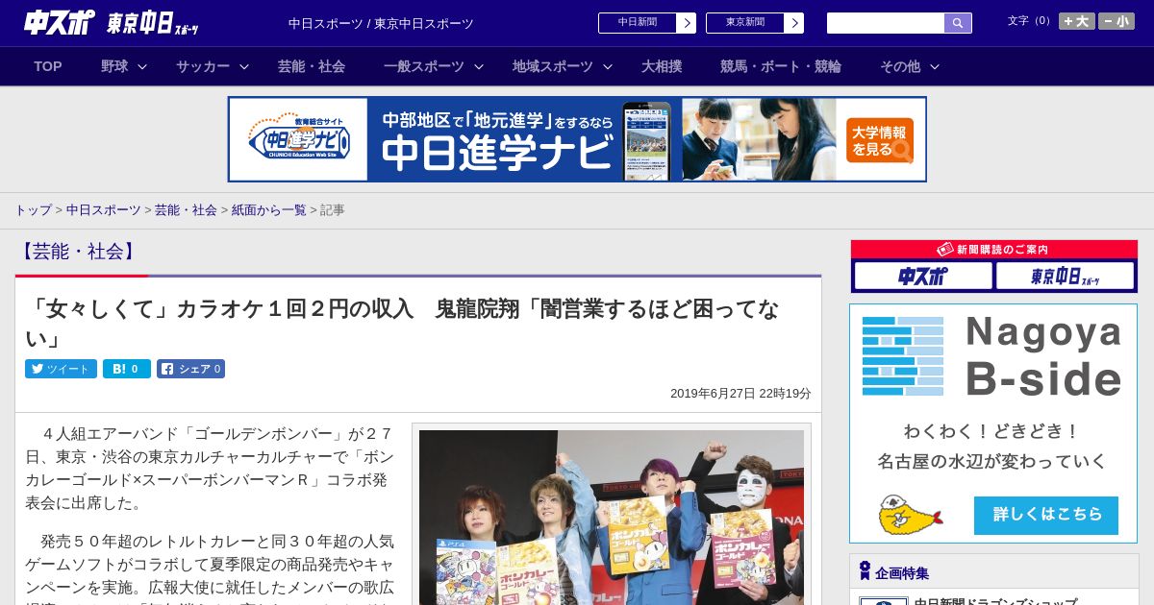Open the 中日新聞 link button
The height and width of the screenshot is (605, 1154).
click(x=638, y=23)
